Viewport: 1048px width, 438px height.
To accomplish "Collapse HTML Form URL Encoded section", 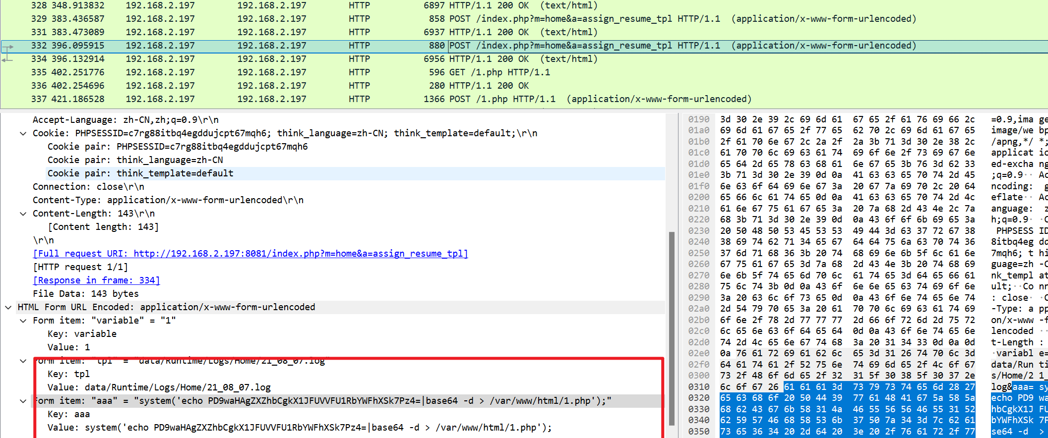I will tap(8, 307).
